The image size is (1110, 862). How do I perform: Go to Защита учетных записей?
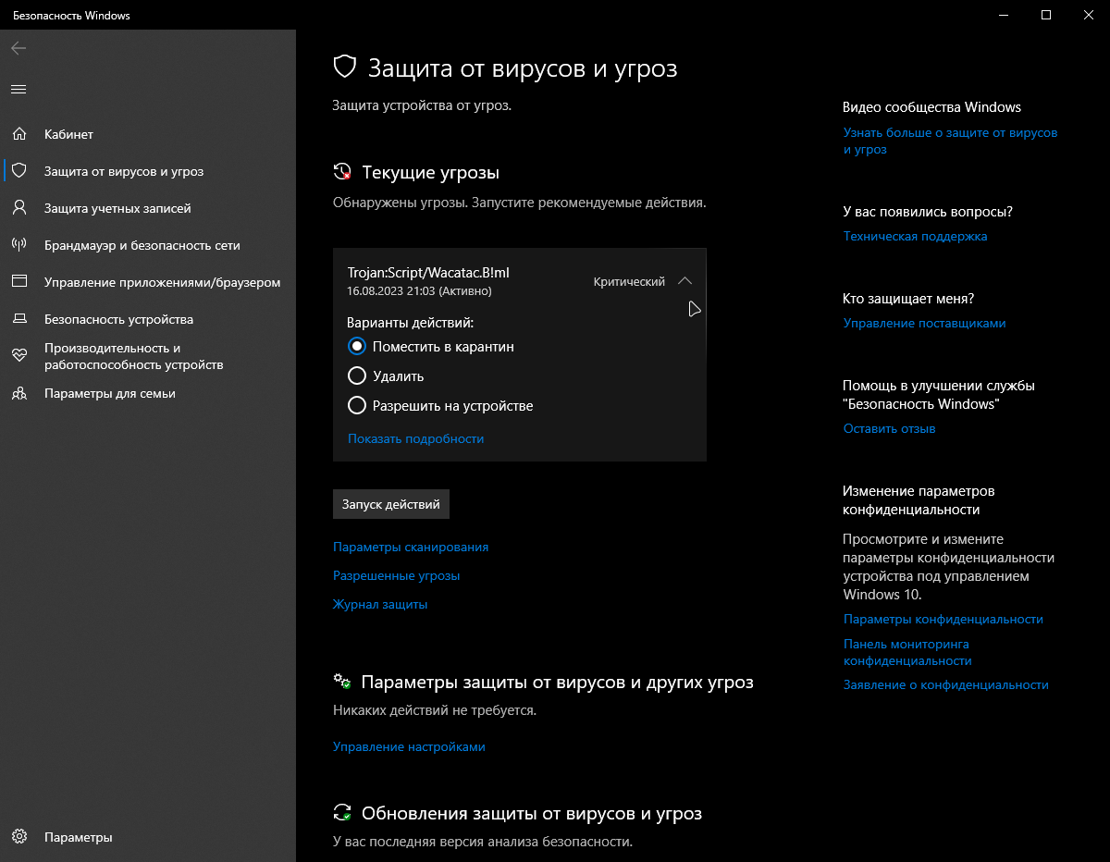(x=148, y=208)
